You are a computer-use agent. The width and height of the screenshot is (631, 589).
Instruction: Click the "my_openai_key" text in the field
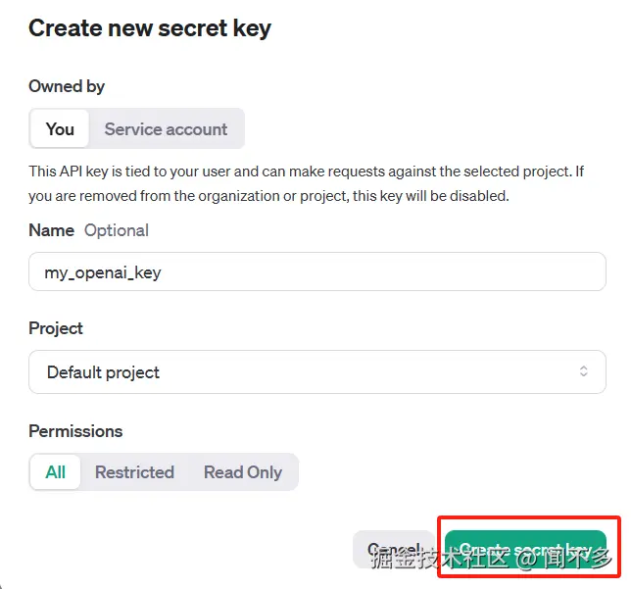click(103, 272)
